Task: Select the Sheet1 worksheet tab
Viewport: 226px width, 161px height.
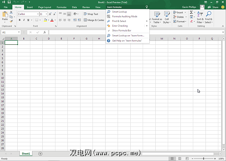Action: click(x=26, y=154)
